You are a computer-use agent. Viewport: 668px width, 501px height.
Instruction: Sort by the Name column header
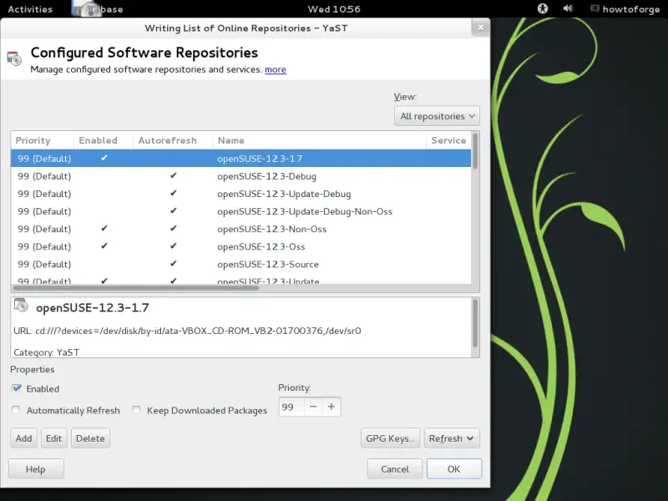319,140
